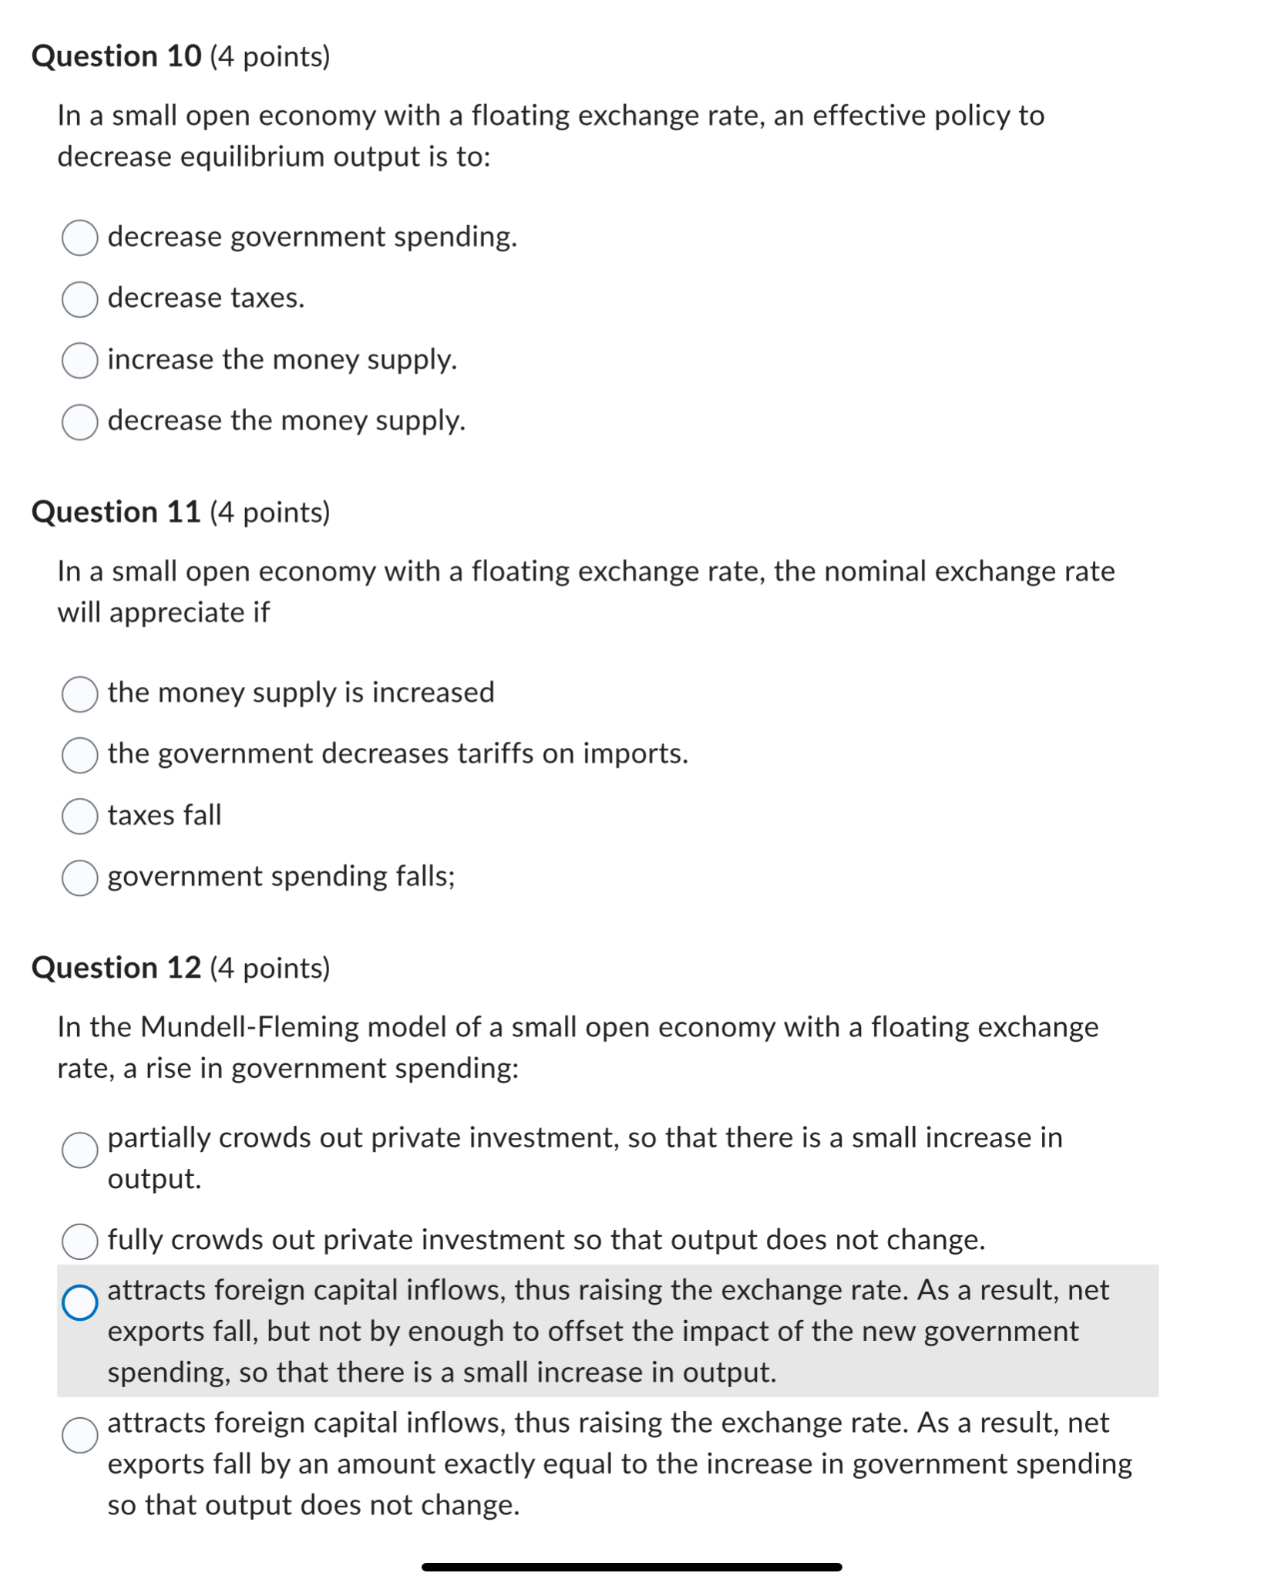
Task: Tap the black home indicator bar
Action: (x=631, y=1564)
